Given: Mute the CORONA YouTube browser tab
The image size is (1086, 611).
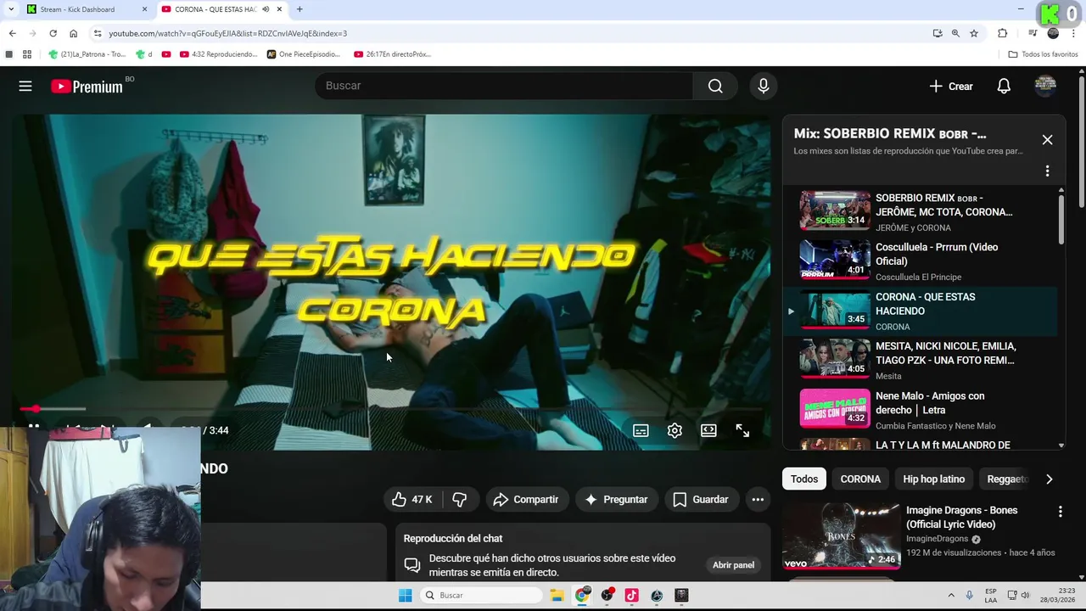Looking at the screenshot, I should tap(266, 9).
